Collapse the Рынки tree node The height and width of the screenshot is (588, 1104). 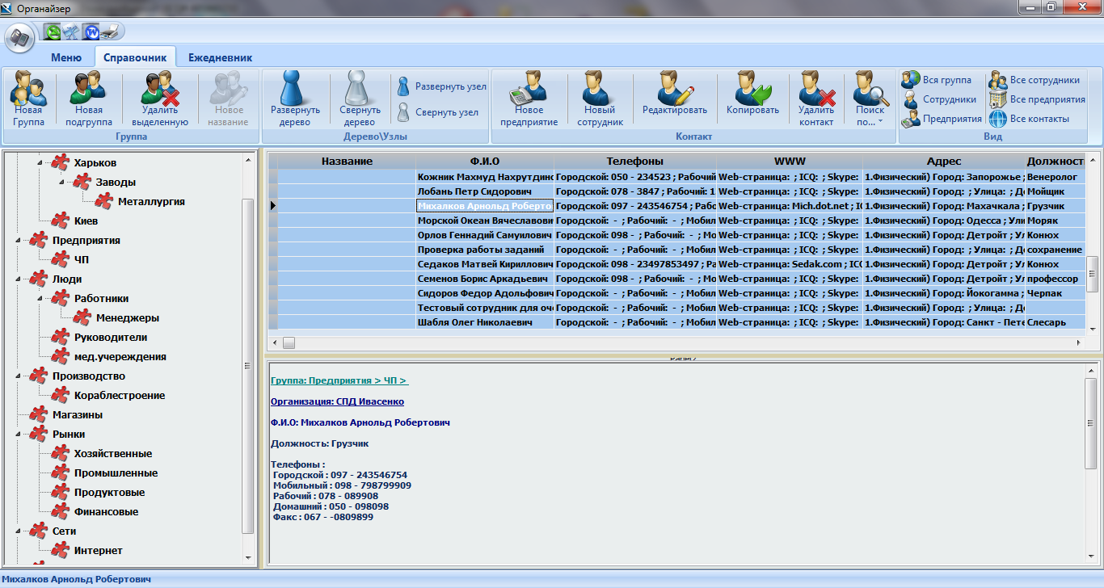19,435
